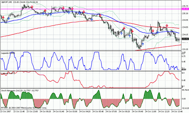
Task: Click the 24 Oct 09:40 time label
Action: click(138, 111)
